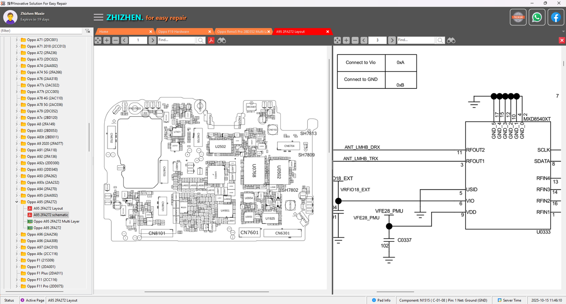Expand the Oppo A78 5G (2AC036) folder
The width and height of the screenshot is (566, 304).
coord(17,105)
